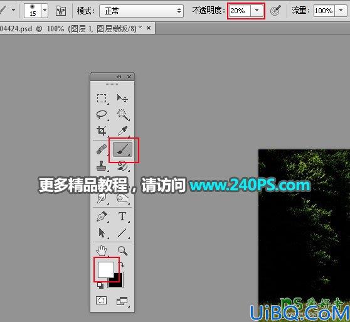Toggle the Brush panel

click(x=61, y=11)
